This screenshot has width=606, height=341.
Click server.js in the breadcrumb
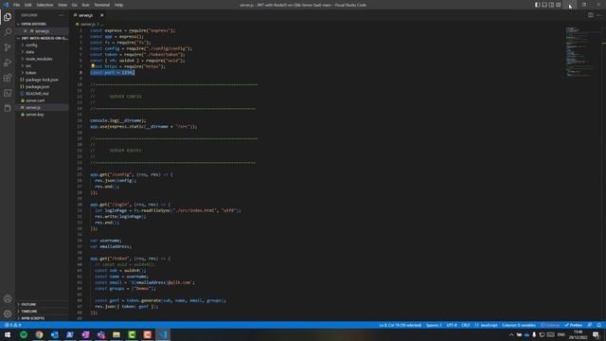click(x=87, y=24)
